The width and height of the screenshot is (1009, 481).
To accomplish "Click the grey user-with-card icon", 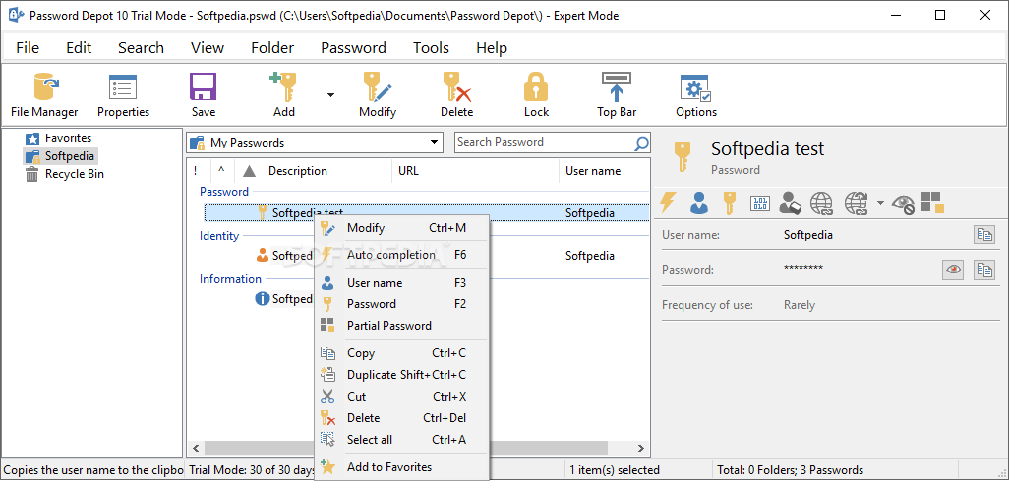I will pyautogui.click(x=791, y=203).
